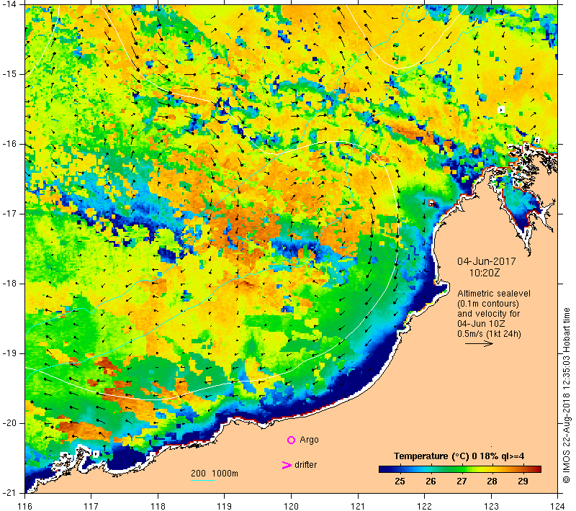The image size is (576, 511).
Task: Click the '04-Jun 10Z' caption line
Action: [481, 324]
